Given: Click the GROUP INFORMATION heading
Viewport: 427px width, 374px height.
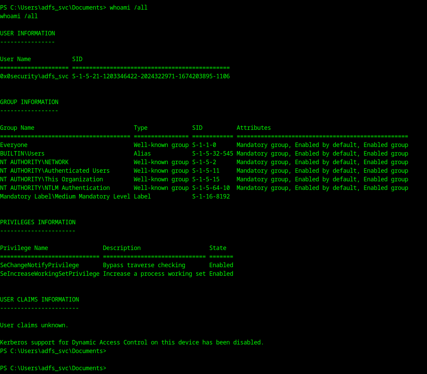Looking at the screenshot, I should pyautogui.click(x=29, y=102).
